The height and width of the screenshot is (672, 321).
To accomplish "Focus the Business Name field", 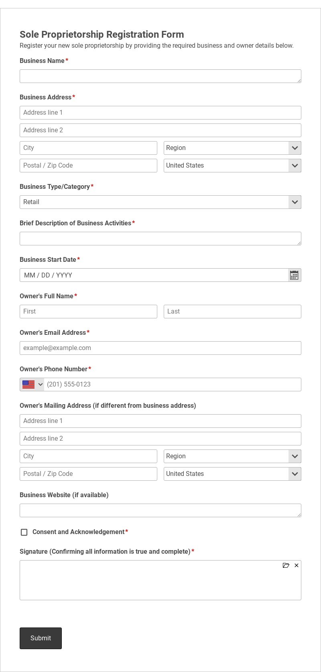I will (160, 76).
